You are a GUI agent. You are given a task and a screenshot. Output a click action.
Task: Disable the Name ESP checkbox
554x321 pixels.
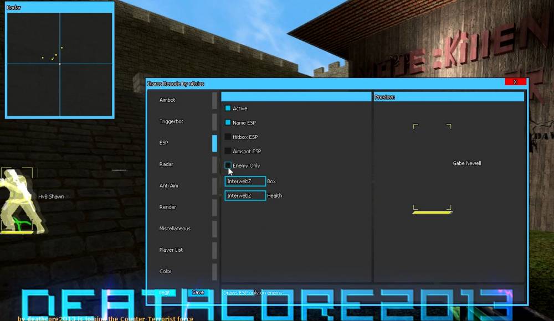[228, 122]
